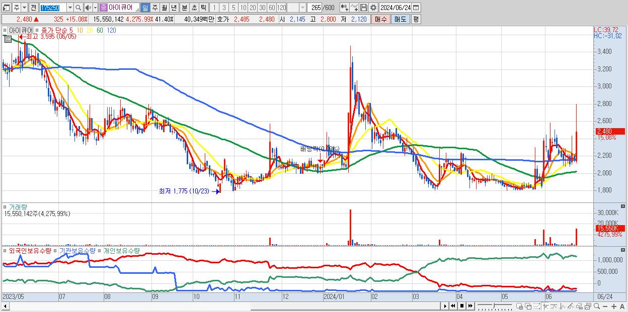This screenshot has width=628, height=312.
Task: Click the 종가 단순 5 moving average label
Action: (56, 30)
